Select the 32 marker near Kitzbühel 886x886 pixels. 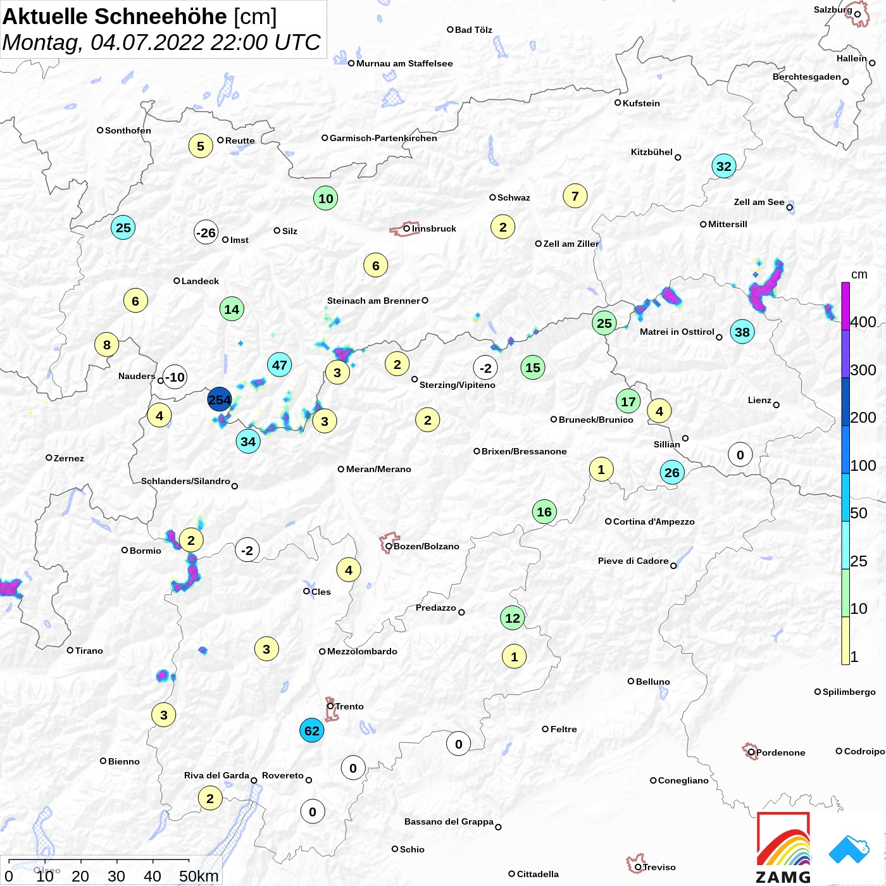[724, 166]
